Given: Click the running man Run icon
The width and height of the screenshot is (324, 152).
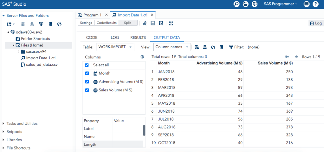Looking at the screenshot, I should tap(145, 23).
